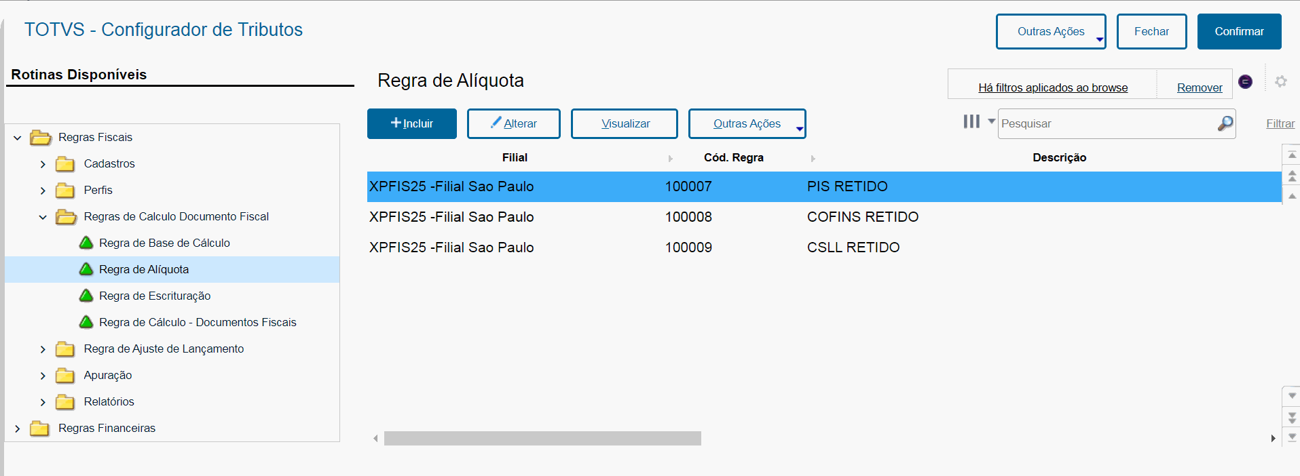Jump to first record with top arrow

pyautogui.click(x=1292, y=155)
